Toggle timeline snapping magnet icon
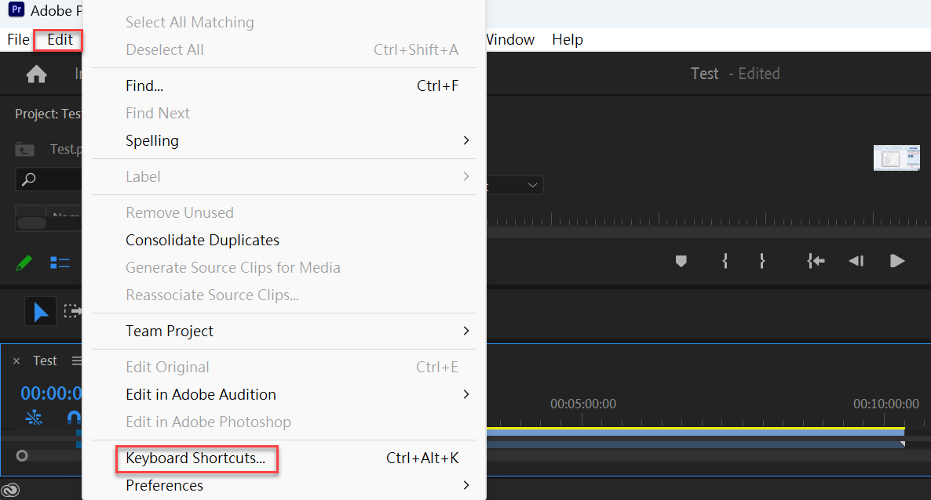This screenshot has width=931, height=500. [x=74, y=418]
